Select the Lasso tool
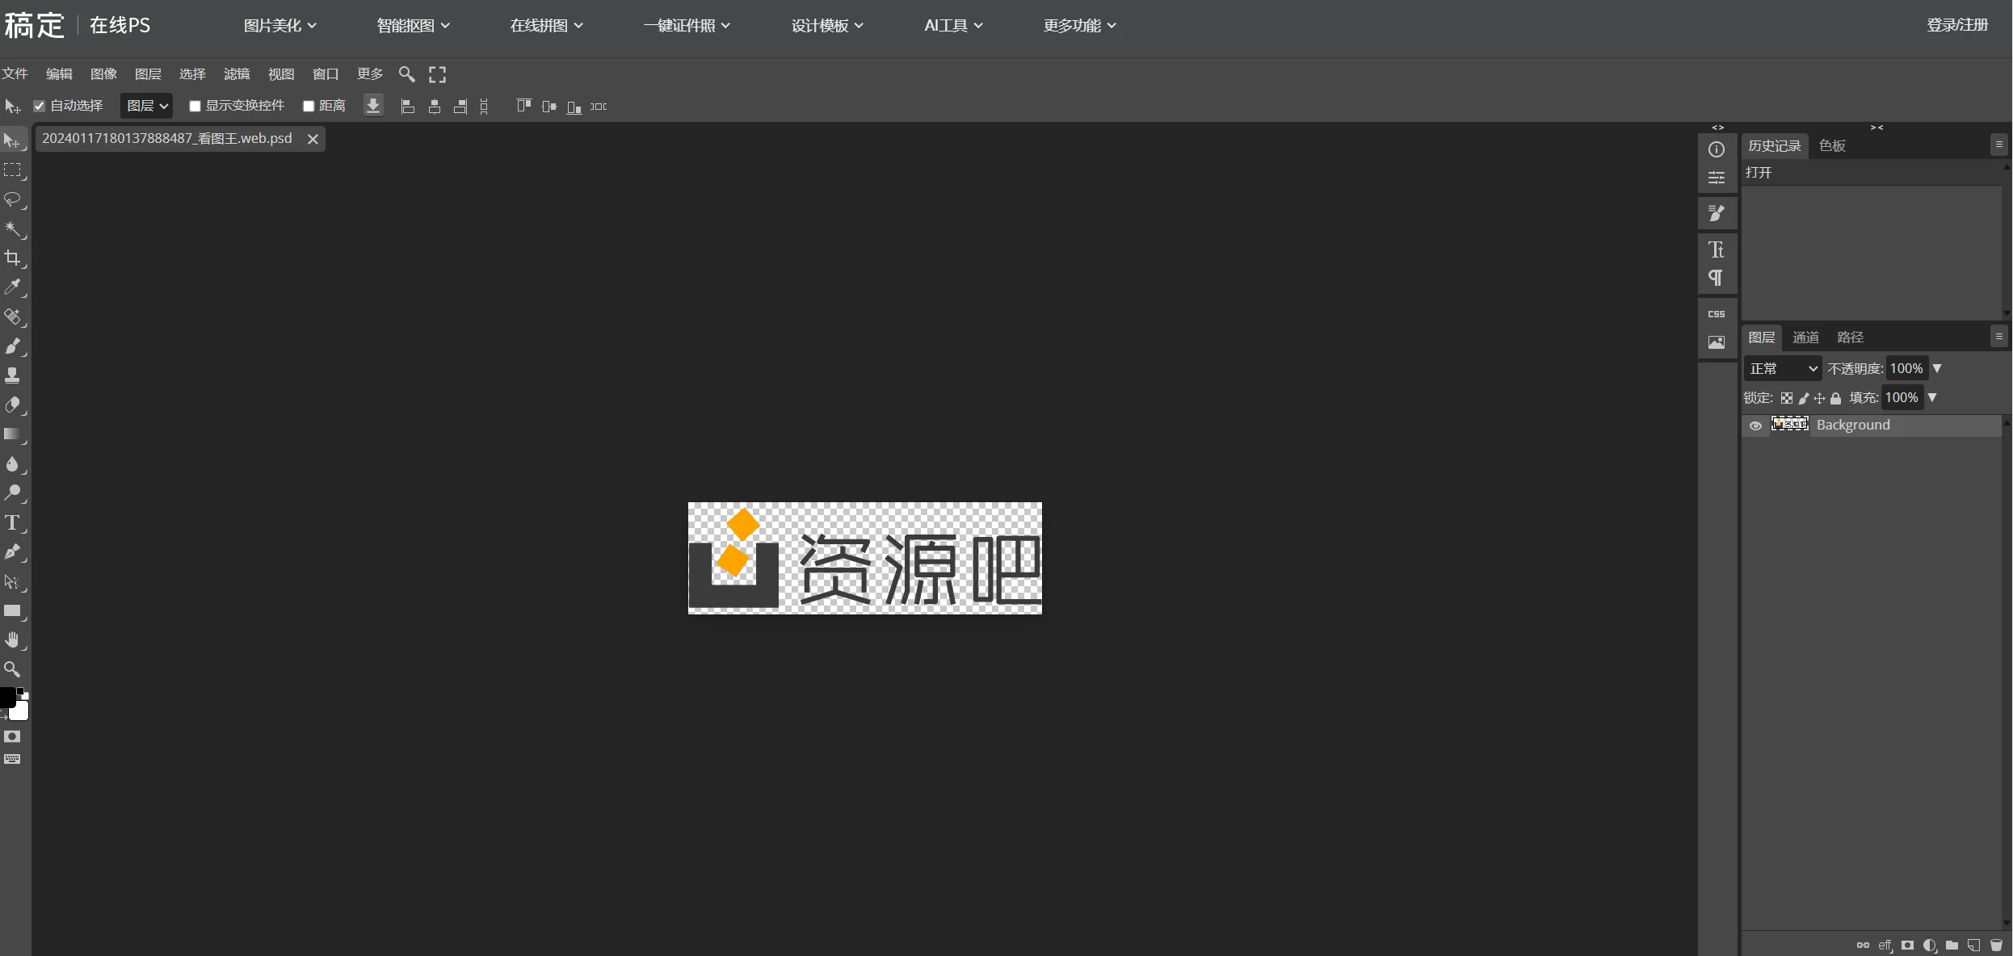This screenshot has height=956, width=2013. [14, 200]
